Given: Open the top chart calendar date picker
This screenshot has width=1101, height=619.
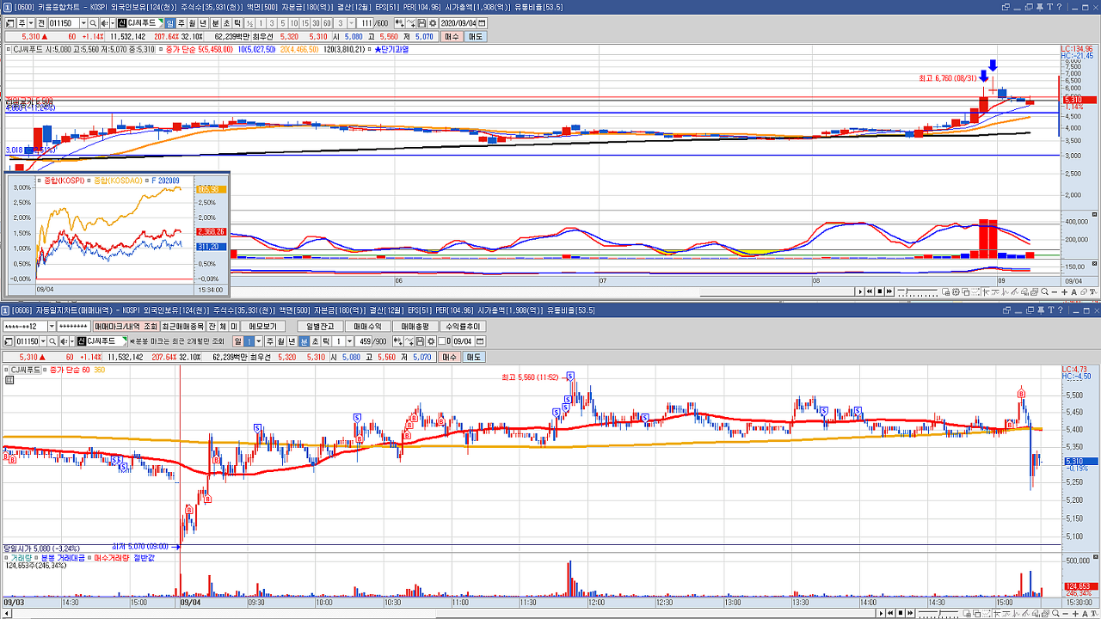Looking at the screenshot, I should [483, 23].
